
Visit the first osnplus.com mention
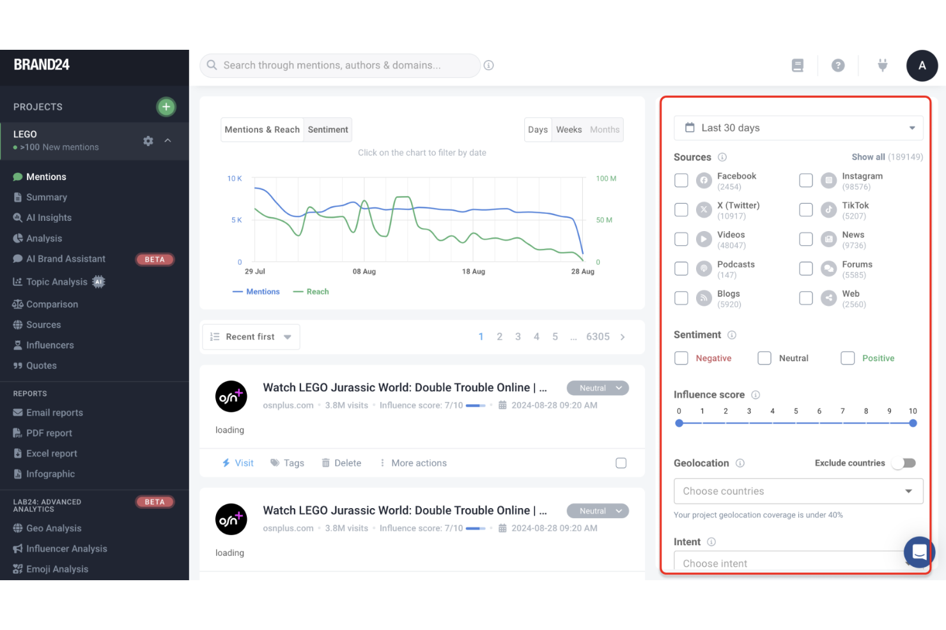point(238,462)
